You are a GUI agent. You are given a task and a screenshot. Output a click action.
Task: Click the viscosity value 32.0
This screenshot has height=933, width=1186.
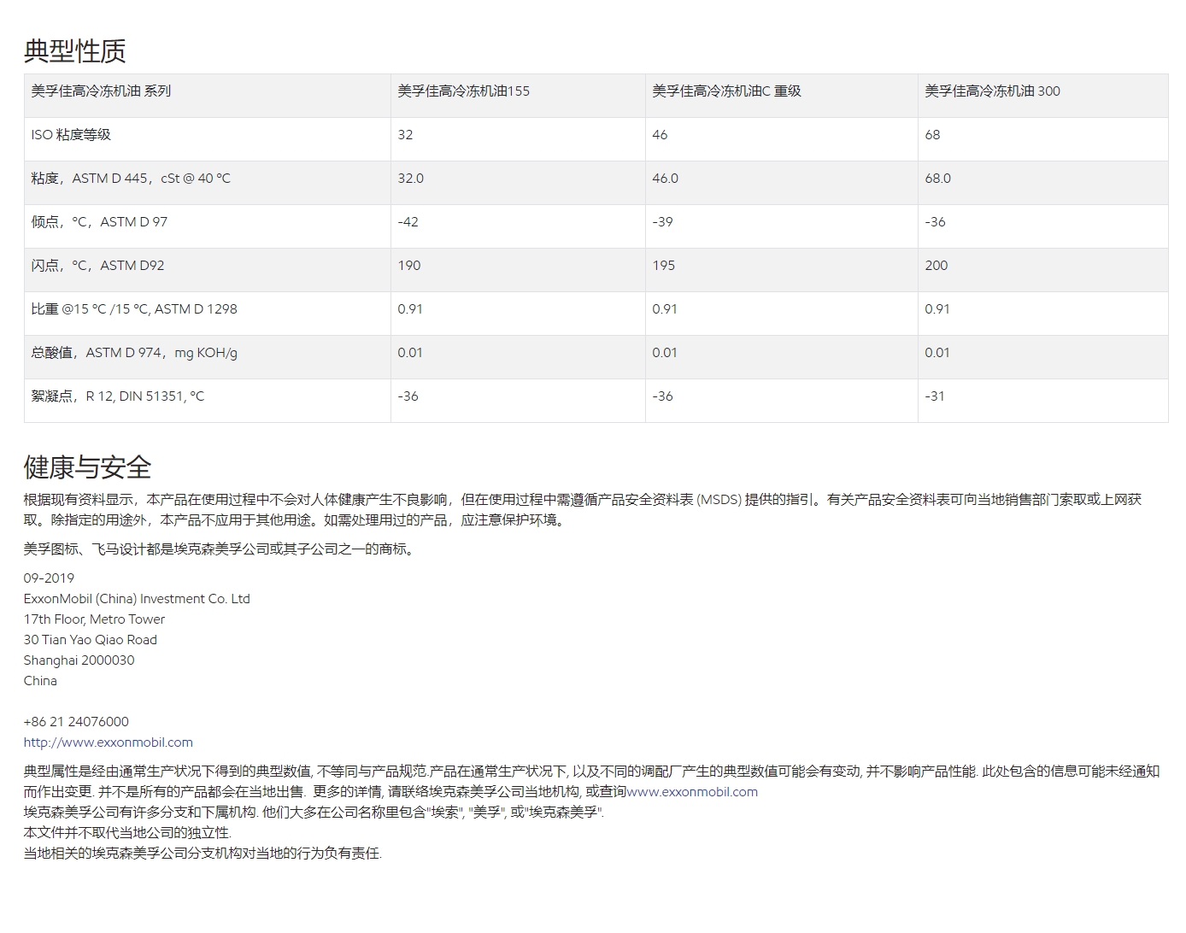tap(410, 179)
